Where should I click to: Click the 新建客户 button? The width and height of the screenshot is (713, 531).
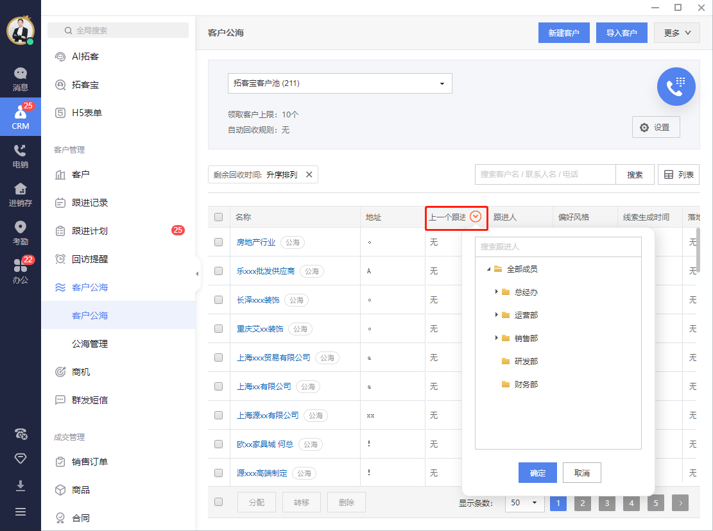coord(564,33)
